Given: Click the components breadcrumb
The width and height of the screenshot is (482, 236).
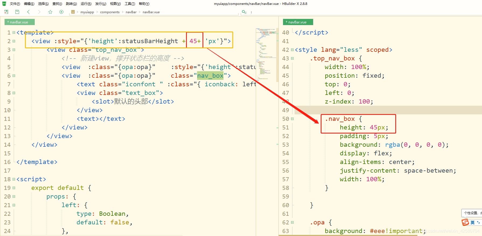Looking at the screenshot, I should coord(110,12).
